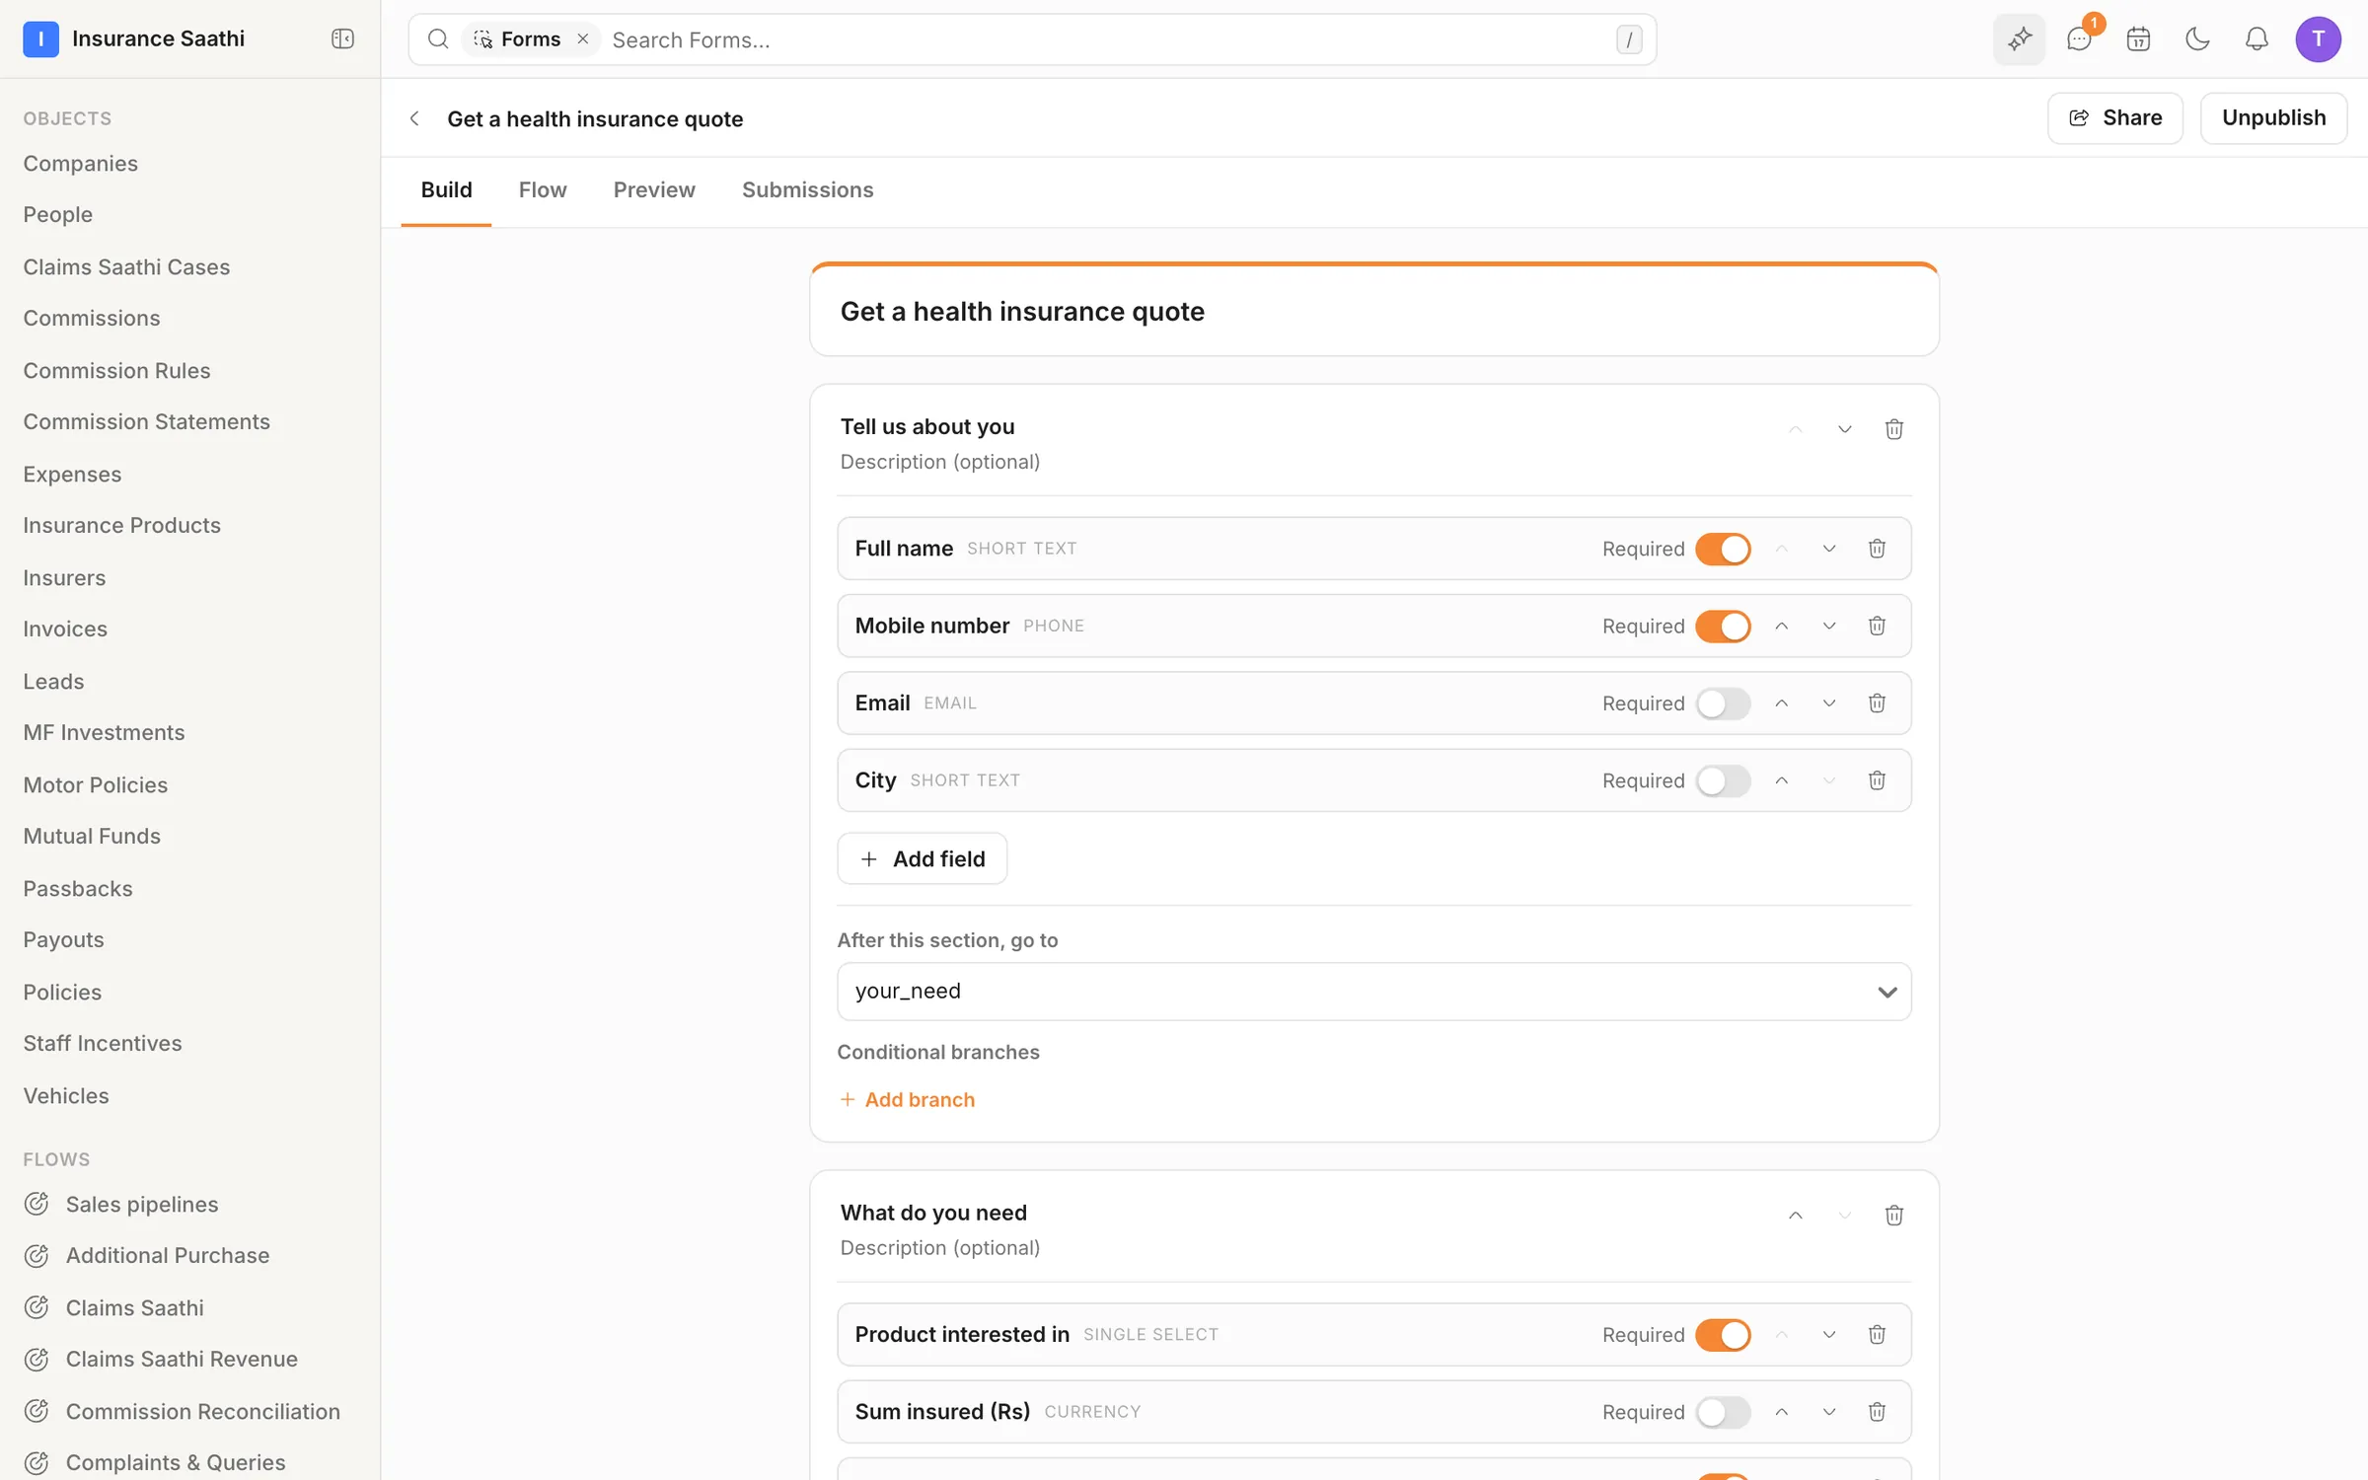Switch to the Preview tab
The height and width of the screenshot is (1480, 2368).
[x=654, y=189]
